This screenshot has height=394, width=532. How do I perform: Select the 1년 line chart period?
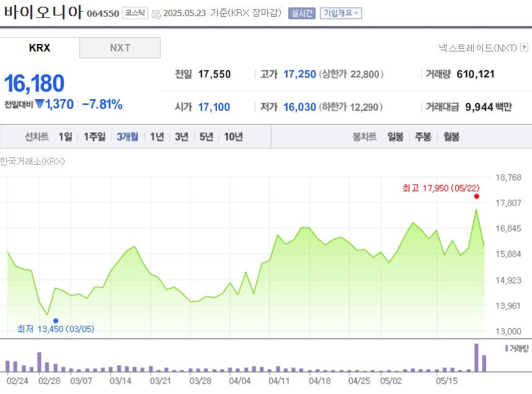[x=157, y=137]
